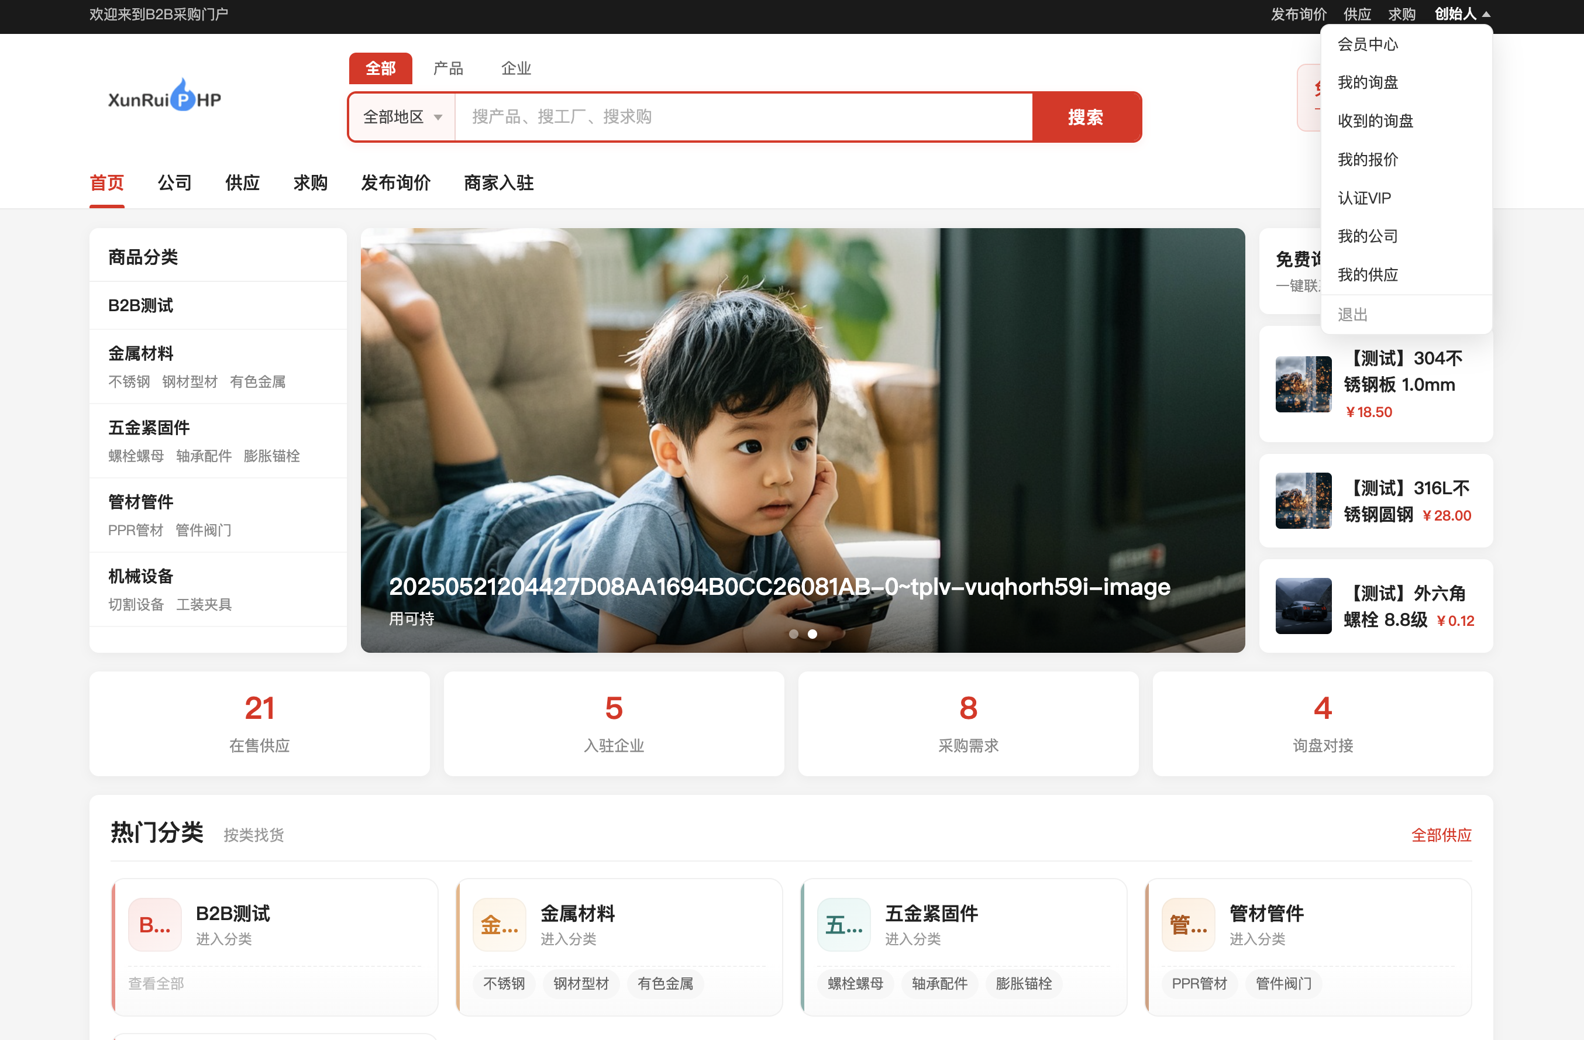1584x1040 pixels.
Task: Open the 公司 navigation item
Action: (174, 182)
